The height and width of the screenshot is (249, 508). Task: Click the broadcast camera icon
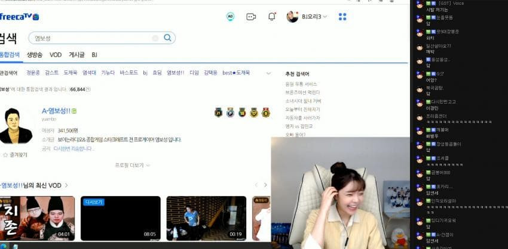(251, 17)
